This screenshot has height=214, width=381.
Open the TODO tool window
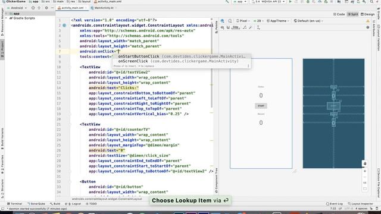[x=91, y=204]
